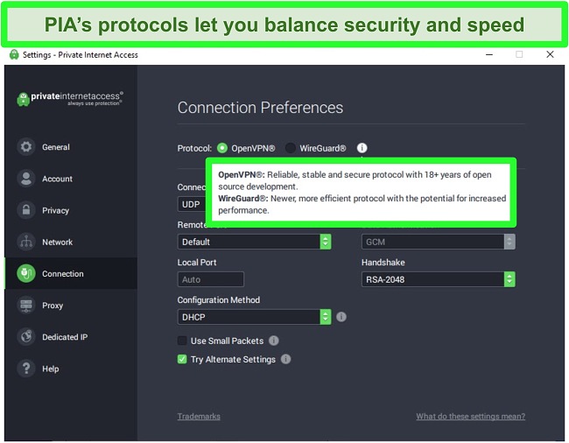This screenshot has width=569, height=443.
Task: Click the Handshake label
Action: (383, 263)
